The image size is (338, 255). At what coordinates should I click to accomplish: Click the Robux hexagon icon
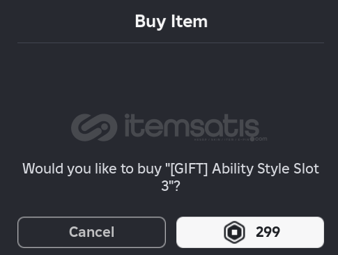point(234,232)
